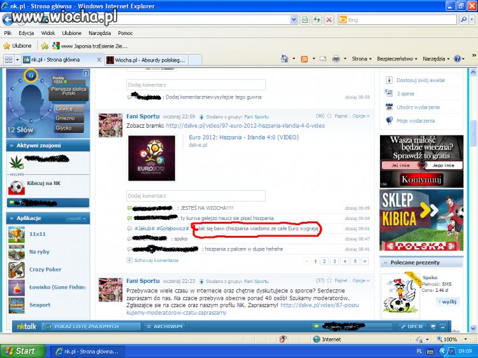Viewport: 478px width, 358px height.
Task: Click the Seaport app icon
Action: pyautogui.click(x=17, y=305)
